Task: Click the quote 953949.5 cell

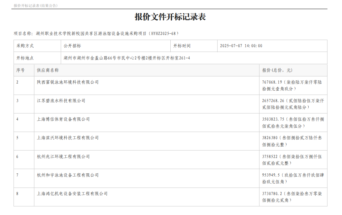Action: [x=293, y=178]
